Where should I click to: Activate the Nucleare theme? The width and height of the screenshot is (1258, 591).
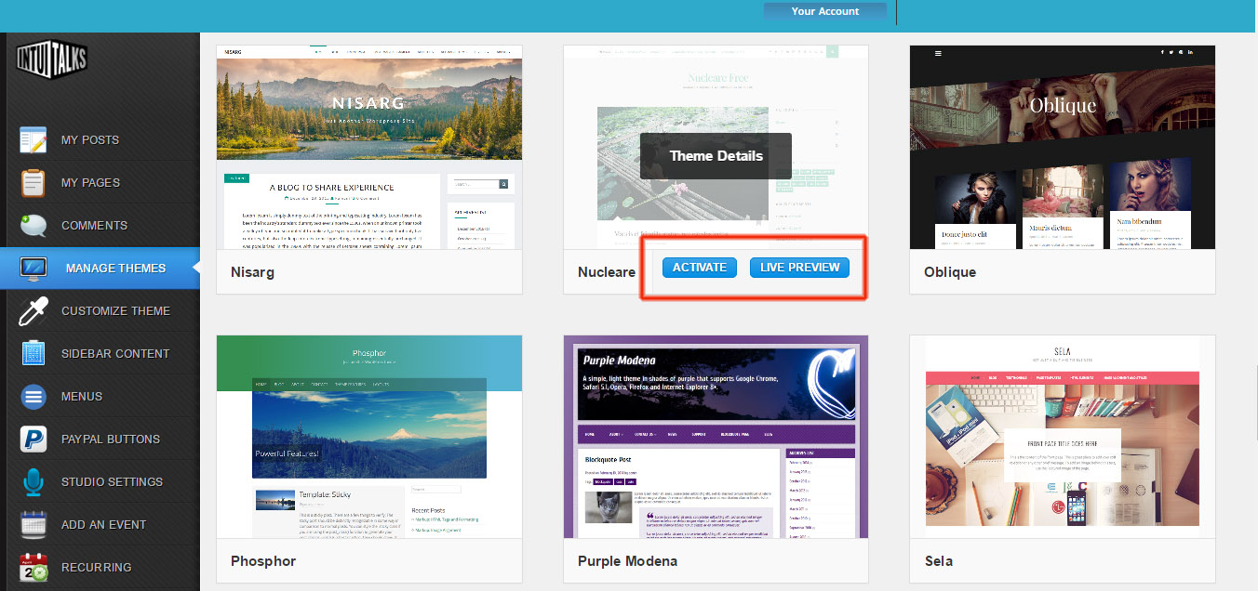click(699, 268)
